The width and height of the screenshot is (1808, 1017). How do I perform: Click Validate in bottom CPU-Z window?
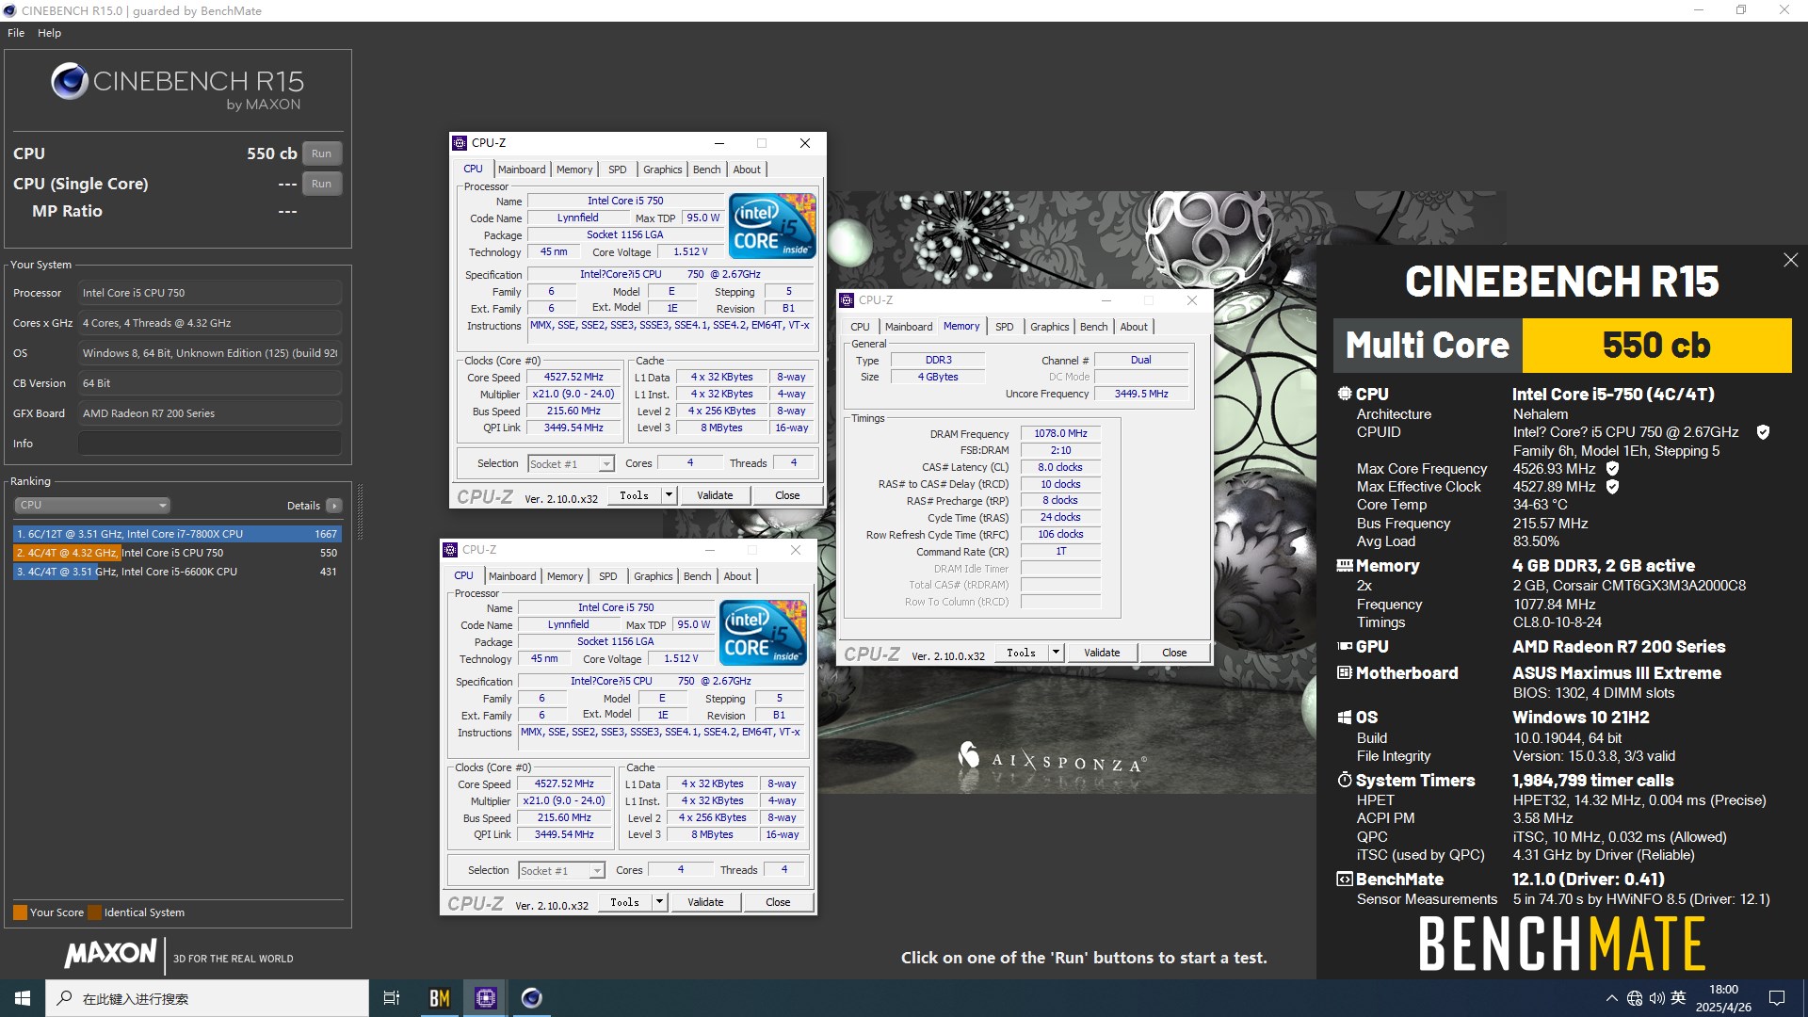pyautogui.click(x=705, y=902)
